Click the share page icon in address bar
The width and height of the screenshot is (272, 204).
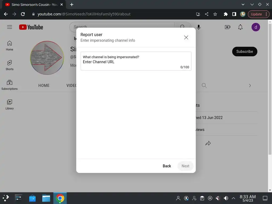(207, 14)
